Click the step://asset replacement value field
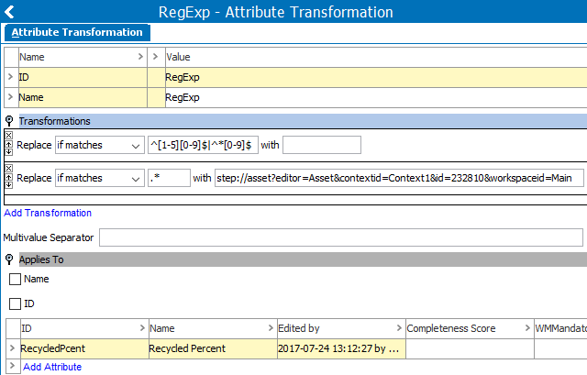 (398, 178)
